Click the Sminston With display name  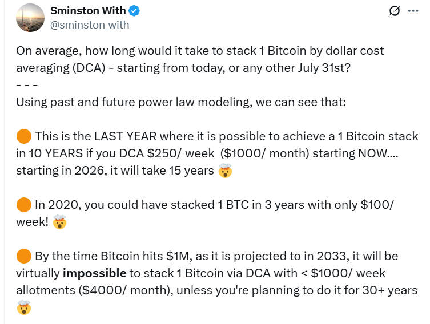(88, 11)
